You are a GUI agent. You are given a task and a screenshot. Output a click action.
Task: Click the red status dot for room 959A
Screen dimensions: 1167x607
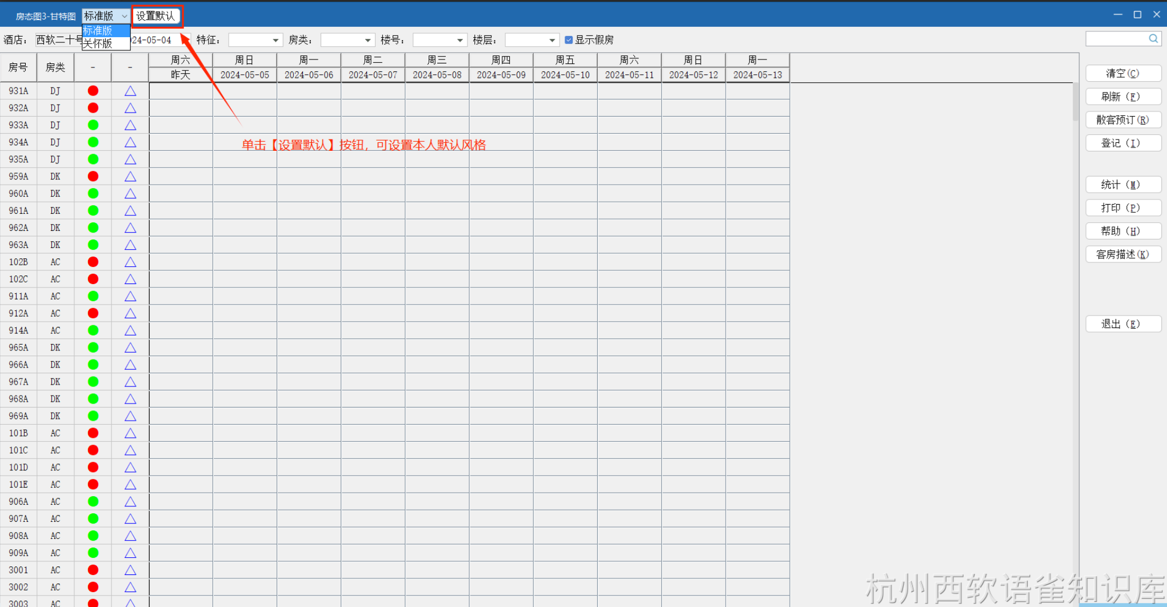(x=93, y=177)
